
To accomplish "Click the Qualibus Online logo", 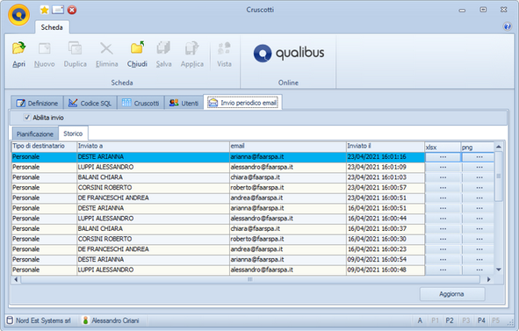I will tap(289, 53).
